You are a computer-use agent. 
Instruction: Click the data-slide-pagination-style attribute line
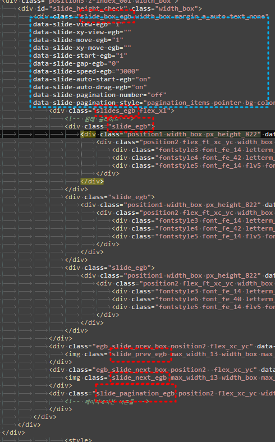coord(154,103)
